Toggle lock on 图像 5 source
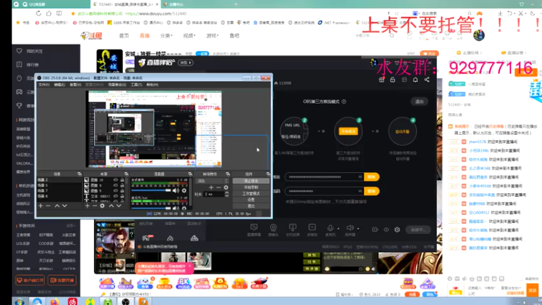This screenshot has height=305, width=542. click(x=122, y=190)
